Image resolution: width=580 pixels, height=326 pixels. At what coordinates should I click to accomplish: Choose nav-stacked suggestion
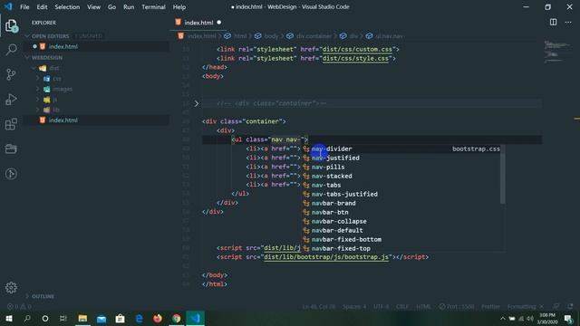401,176
